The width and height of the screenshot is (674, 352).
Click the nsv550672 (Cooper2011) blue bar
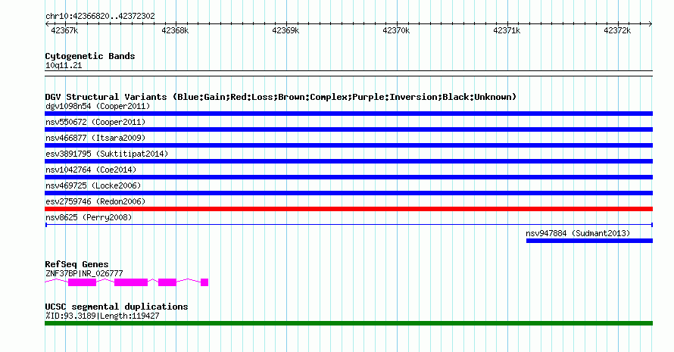pyautogui.click(x=348, y=129)
